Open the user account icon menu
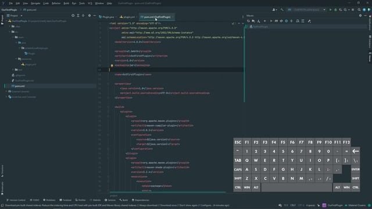Viewport: 372px width, 209px height. pos(274,10)
